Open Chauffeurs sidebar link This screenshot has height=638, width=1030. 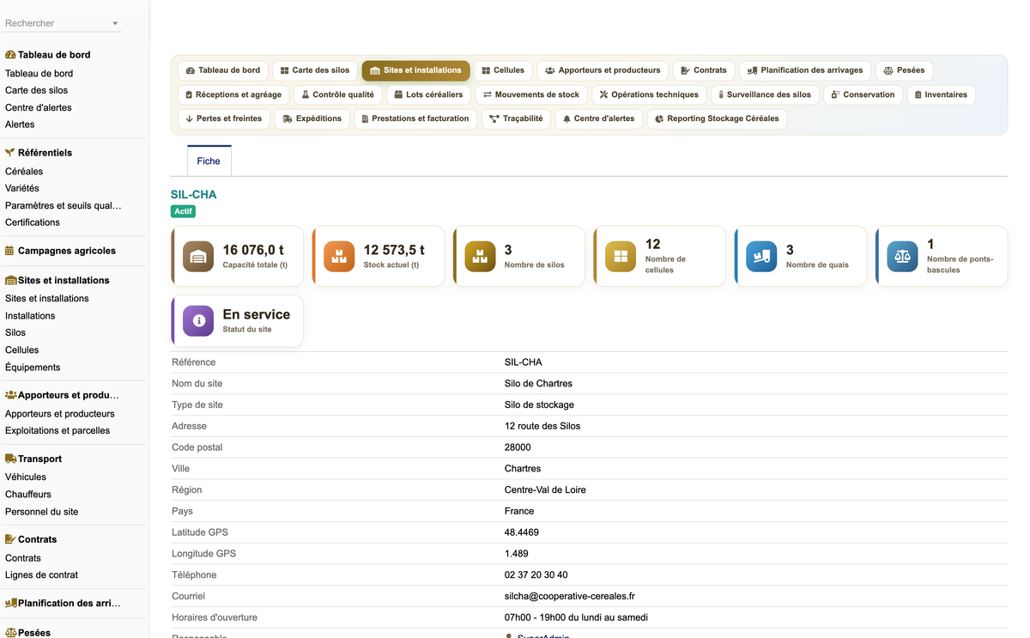tap(28, 494)
